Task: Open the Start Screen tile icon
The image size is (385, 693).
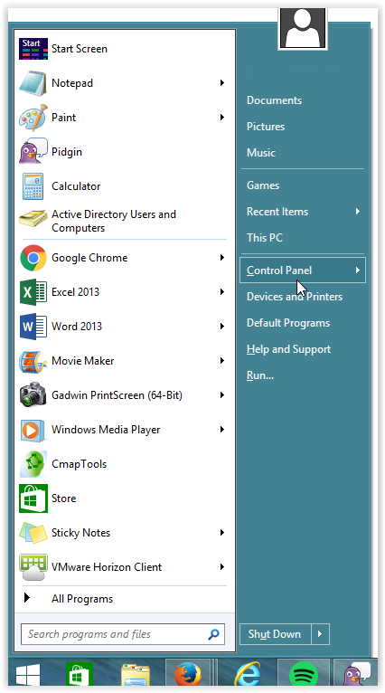Action: point(33,49)
